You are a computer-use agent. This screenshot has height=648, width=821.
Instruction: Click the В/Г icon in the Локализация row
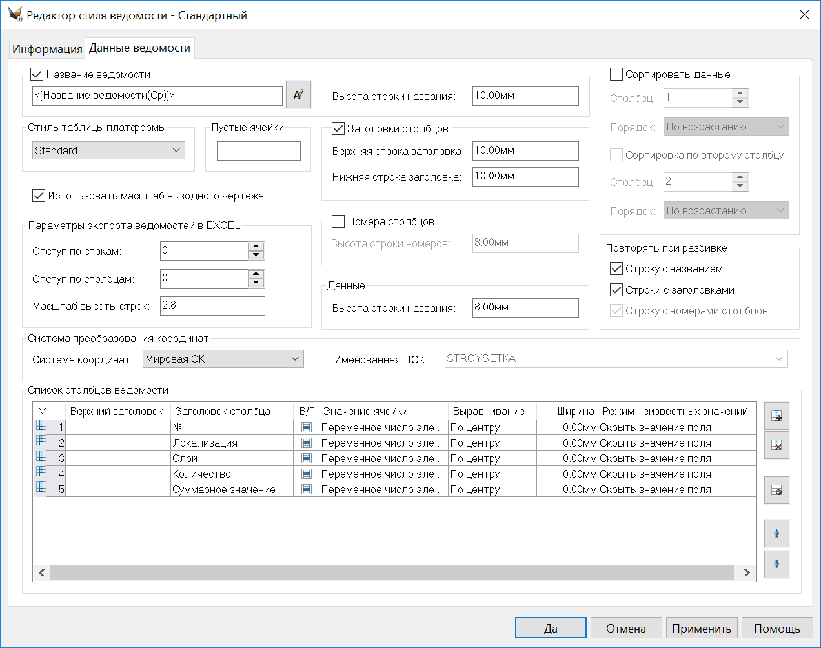(307, 443)
